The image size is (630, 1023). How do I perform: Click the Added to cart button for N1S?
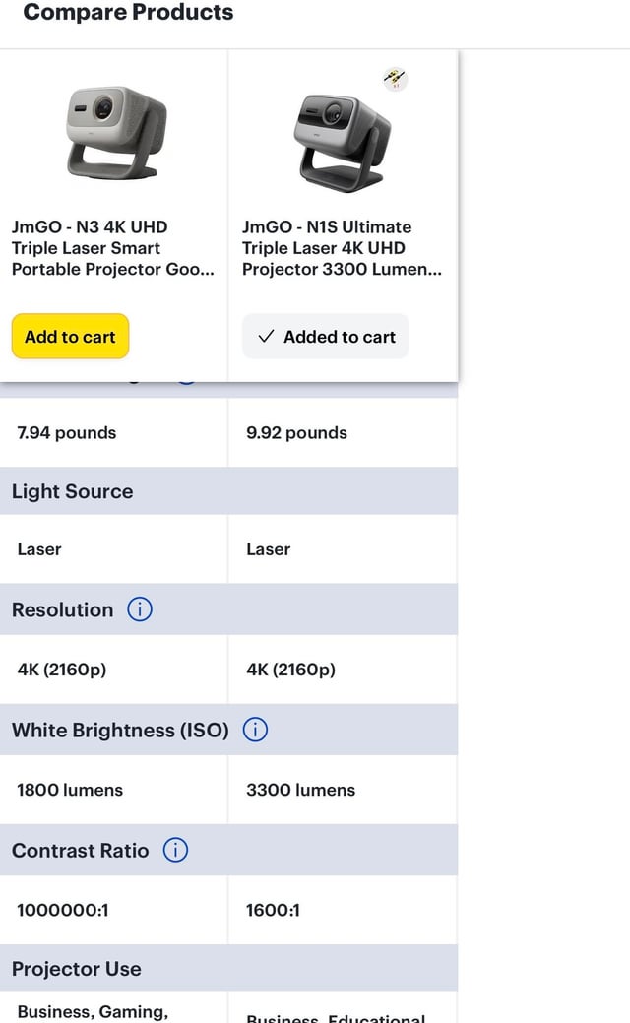pyautogui.click(x=326, y=337)
